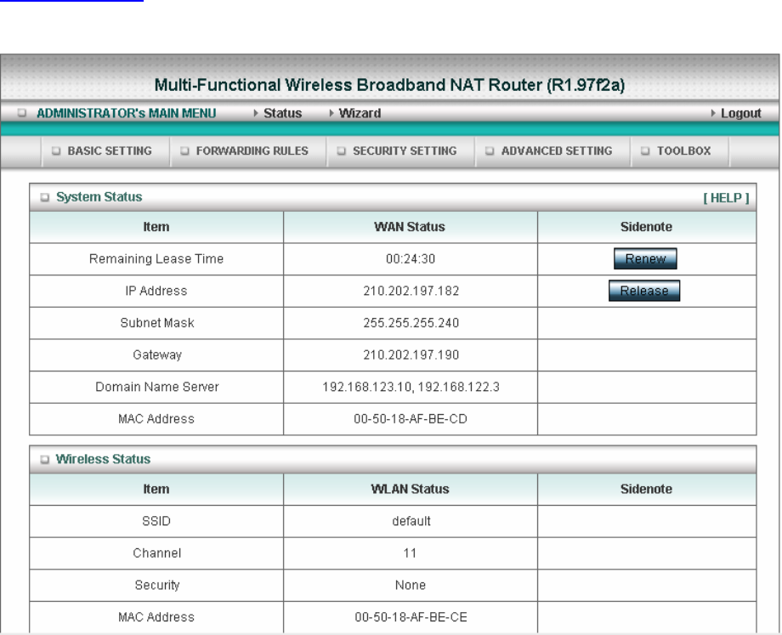Click the square icon on ADVANCED SETTING
Screen dimensions: 782x635
click(490, 150)
